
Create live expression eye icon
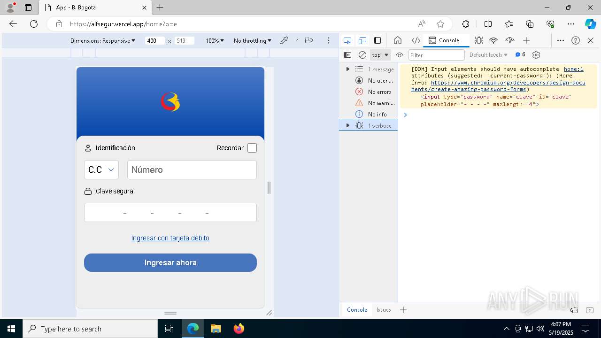400,55
